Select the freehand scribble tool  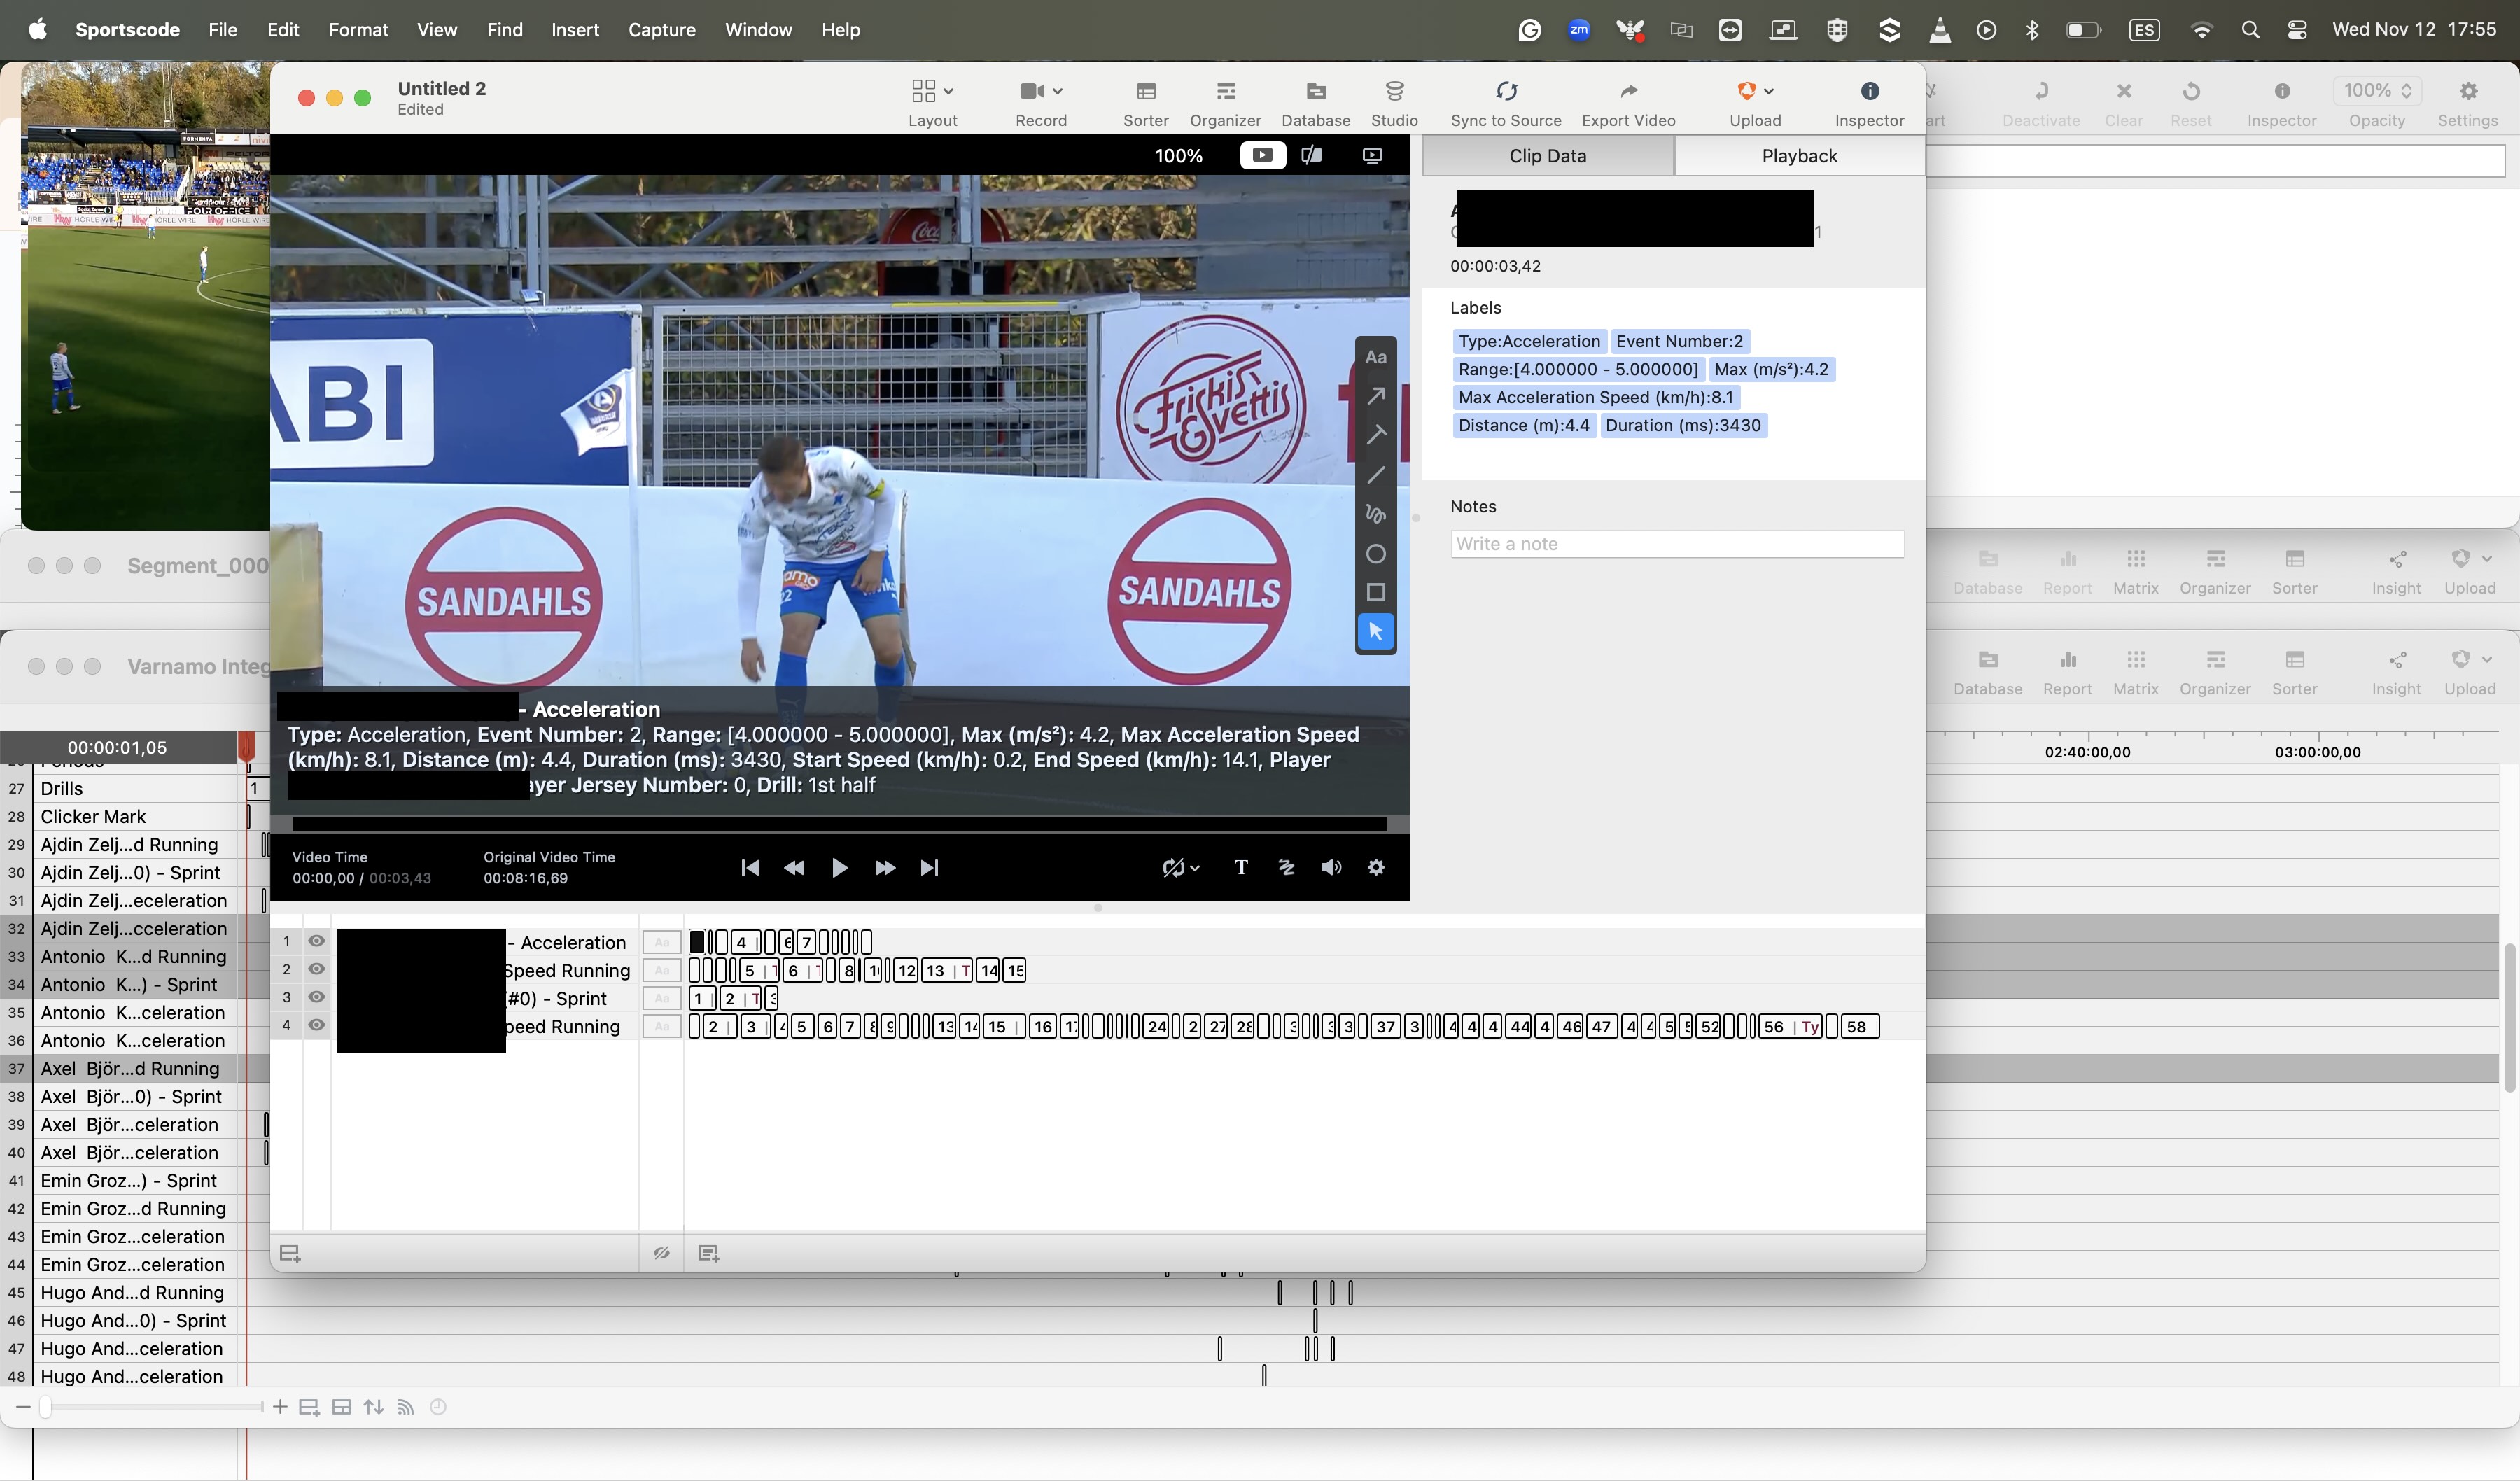click(1376, 514)
